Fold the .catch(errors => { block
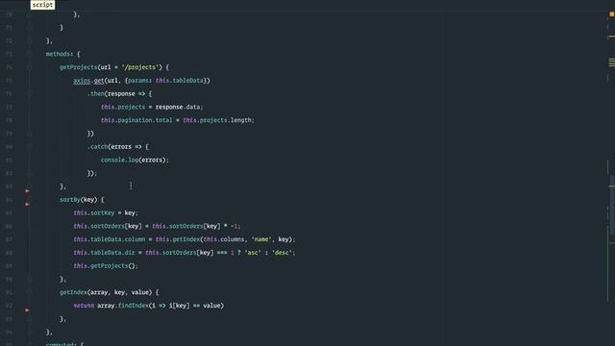Image resolution: width=615 pixels, height=346 pixels. coord(30,147)
